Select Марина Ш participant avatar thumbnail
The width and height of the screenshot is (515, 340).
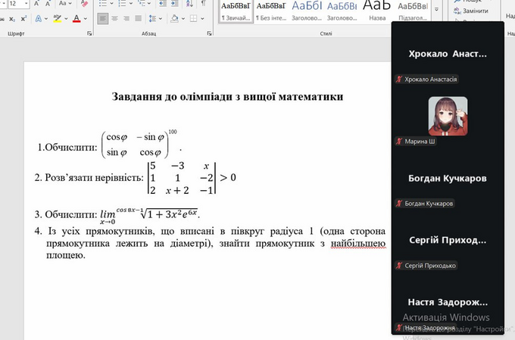click(448, 116)
